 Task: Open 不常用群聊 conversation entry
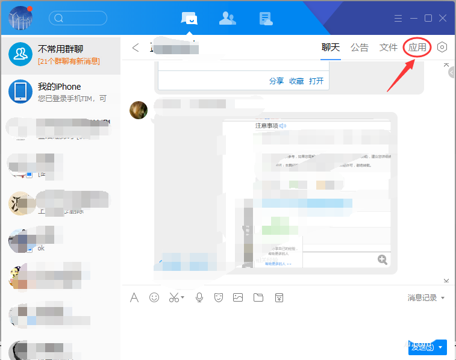[x=61, y=55]
